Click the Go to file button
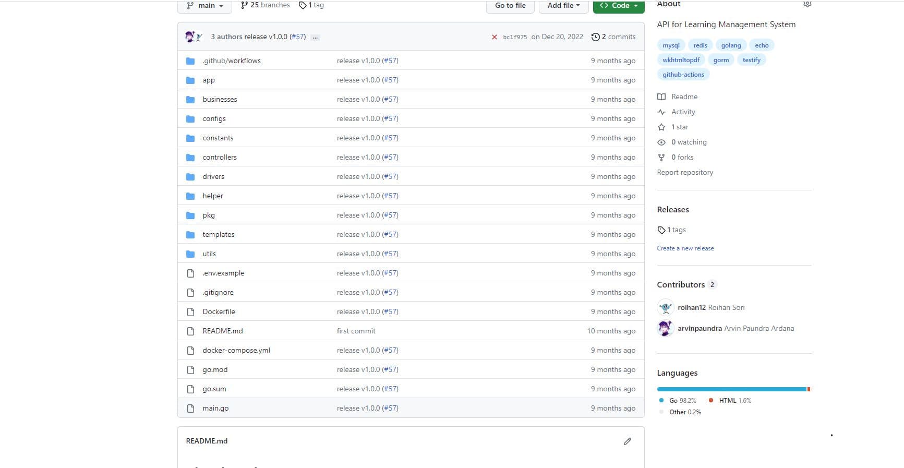 (510, 5)
